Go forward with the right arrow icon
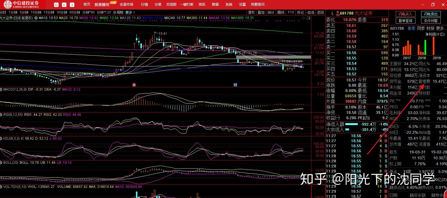Viewport: 447px width, 198px height. pos(72,4)
